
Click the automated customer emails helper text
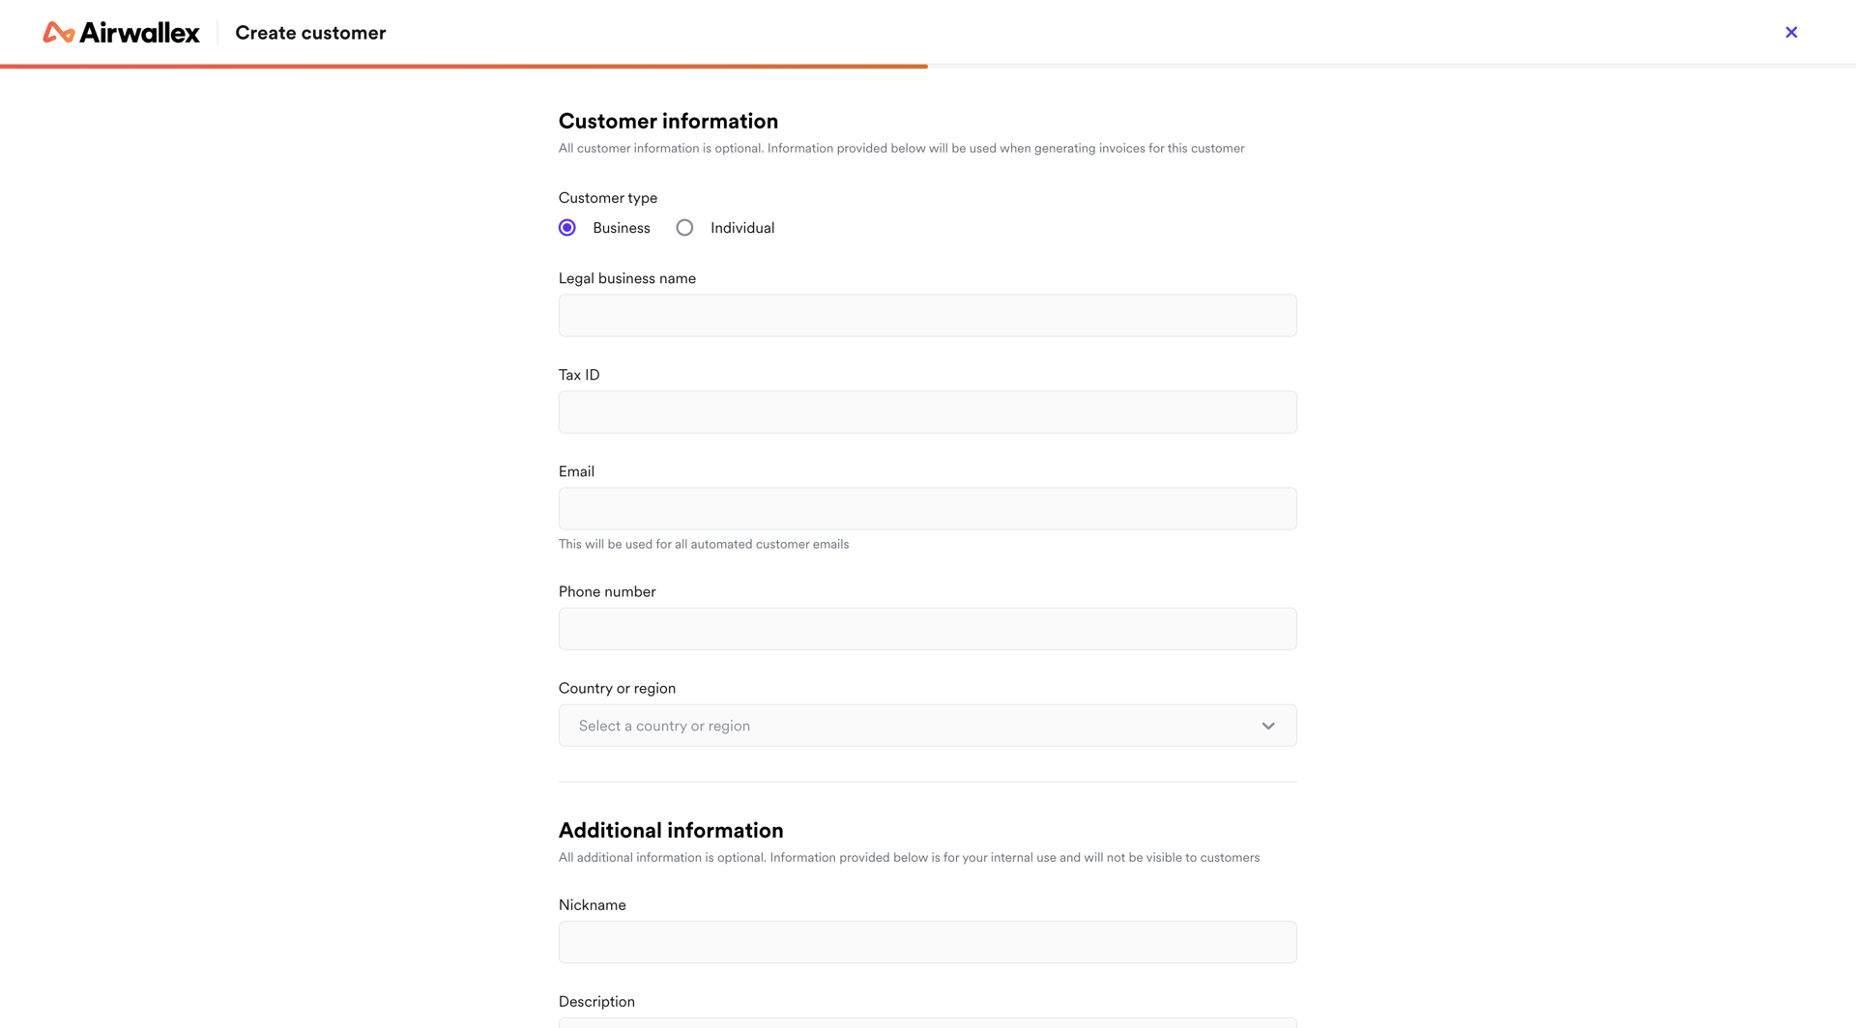[x=703, y=544]
